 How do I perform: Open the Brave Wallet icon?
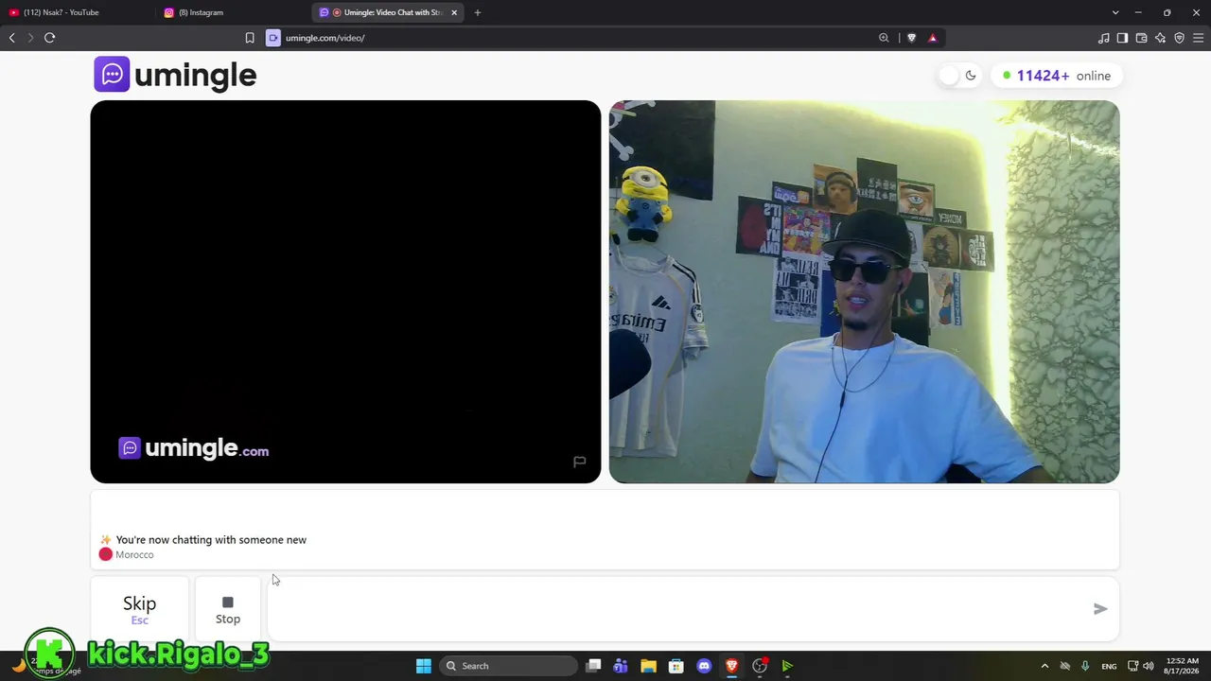click(x=1142, y=38)
